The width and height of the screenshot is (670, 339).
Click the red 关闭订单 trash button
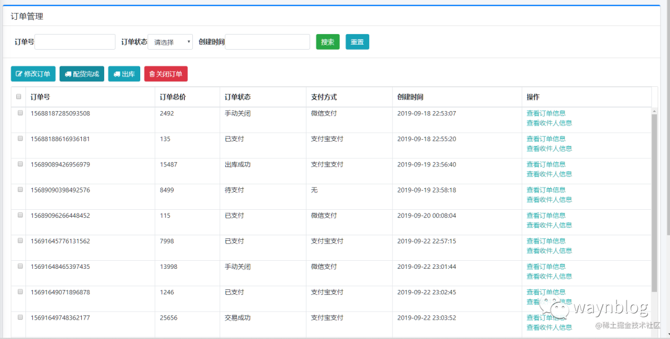[x=166, y=74]
